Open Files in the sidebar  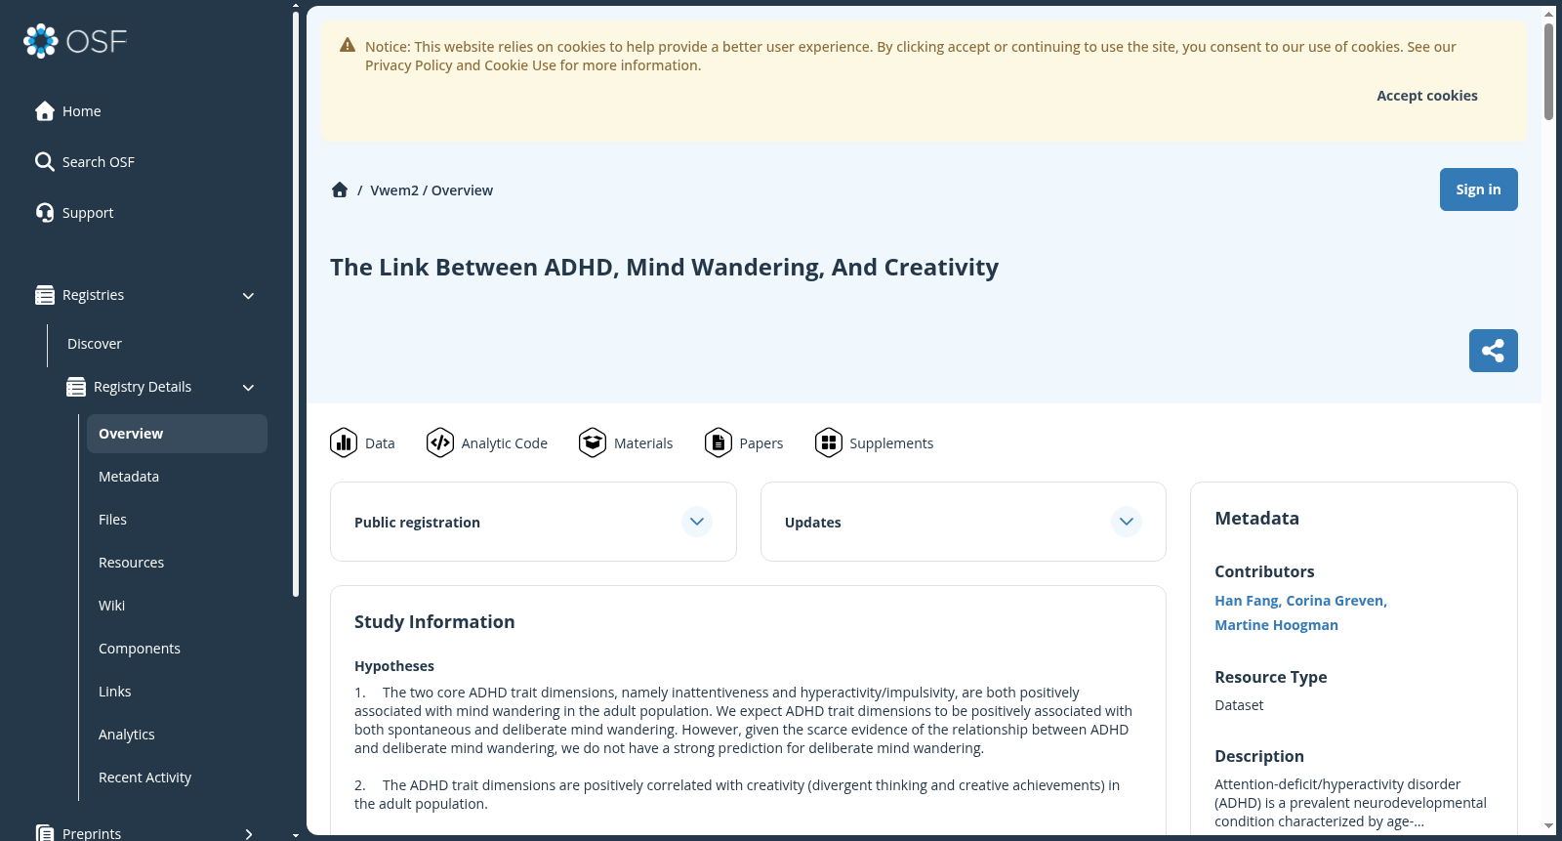coord(177,520)
